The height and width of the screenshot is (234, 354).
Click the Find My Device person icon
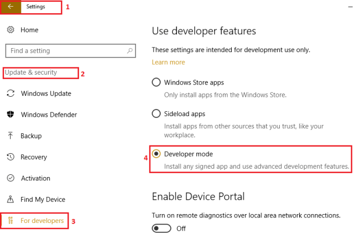pos(10,199)
